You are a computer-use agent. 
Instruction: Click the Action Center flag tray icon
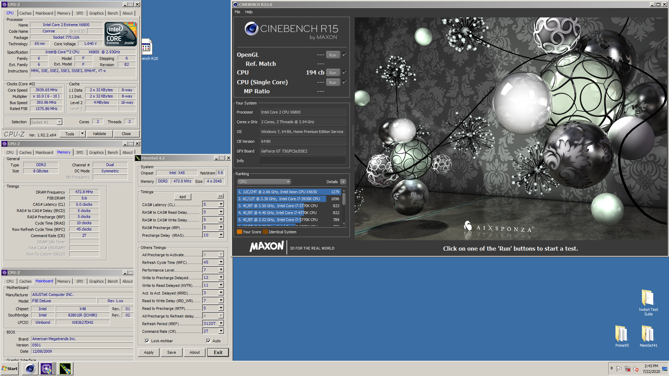pos(619,369)
